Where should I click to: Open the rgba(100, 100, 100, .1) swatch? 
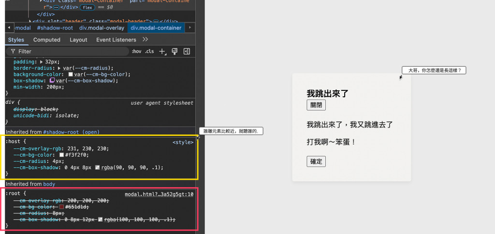[x=101, y=219]
